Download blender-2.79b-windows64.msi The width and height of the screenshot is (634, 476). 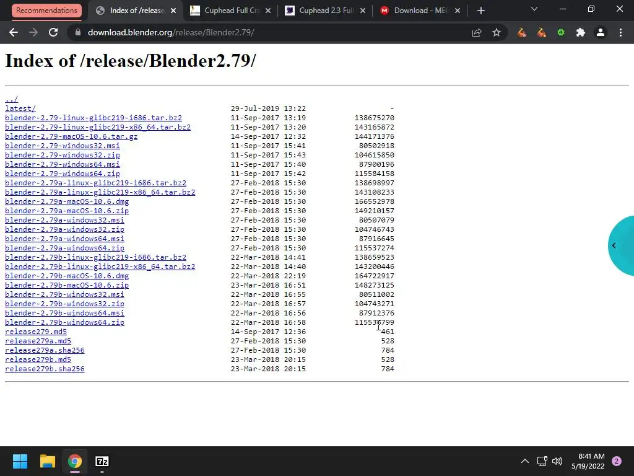64,313
